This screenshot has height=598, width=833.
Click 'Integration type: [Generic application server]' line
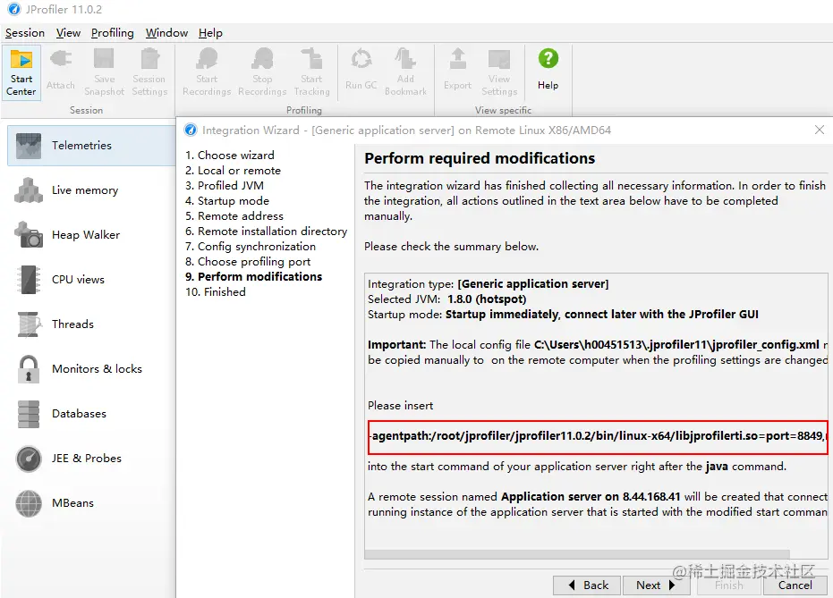489,284
